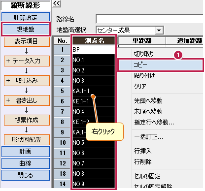The height and width of the screenshot is (191, 205).
Task: Click row header number 1
Action: pos(62,50)
